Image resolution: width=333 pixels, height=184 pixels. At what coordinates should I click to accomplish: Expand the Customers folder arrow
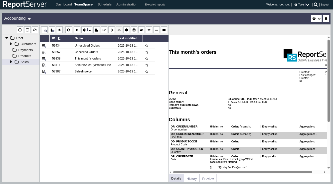pyautogui.click(x=11, y=44)
